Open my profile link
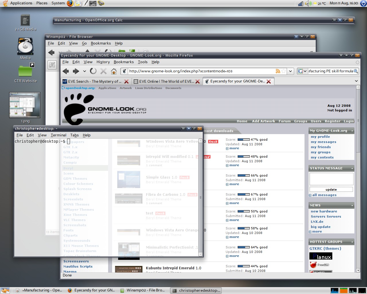 pyautogui.click(x=320, y=137)
